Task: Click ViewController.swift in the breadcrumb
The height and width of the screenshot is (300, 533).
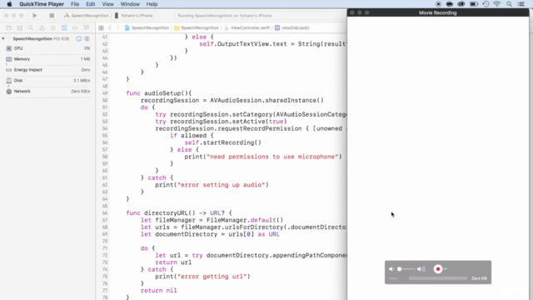Action: [x=247, y=27]
